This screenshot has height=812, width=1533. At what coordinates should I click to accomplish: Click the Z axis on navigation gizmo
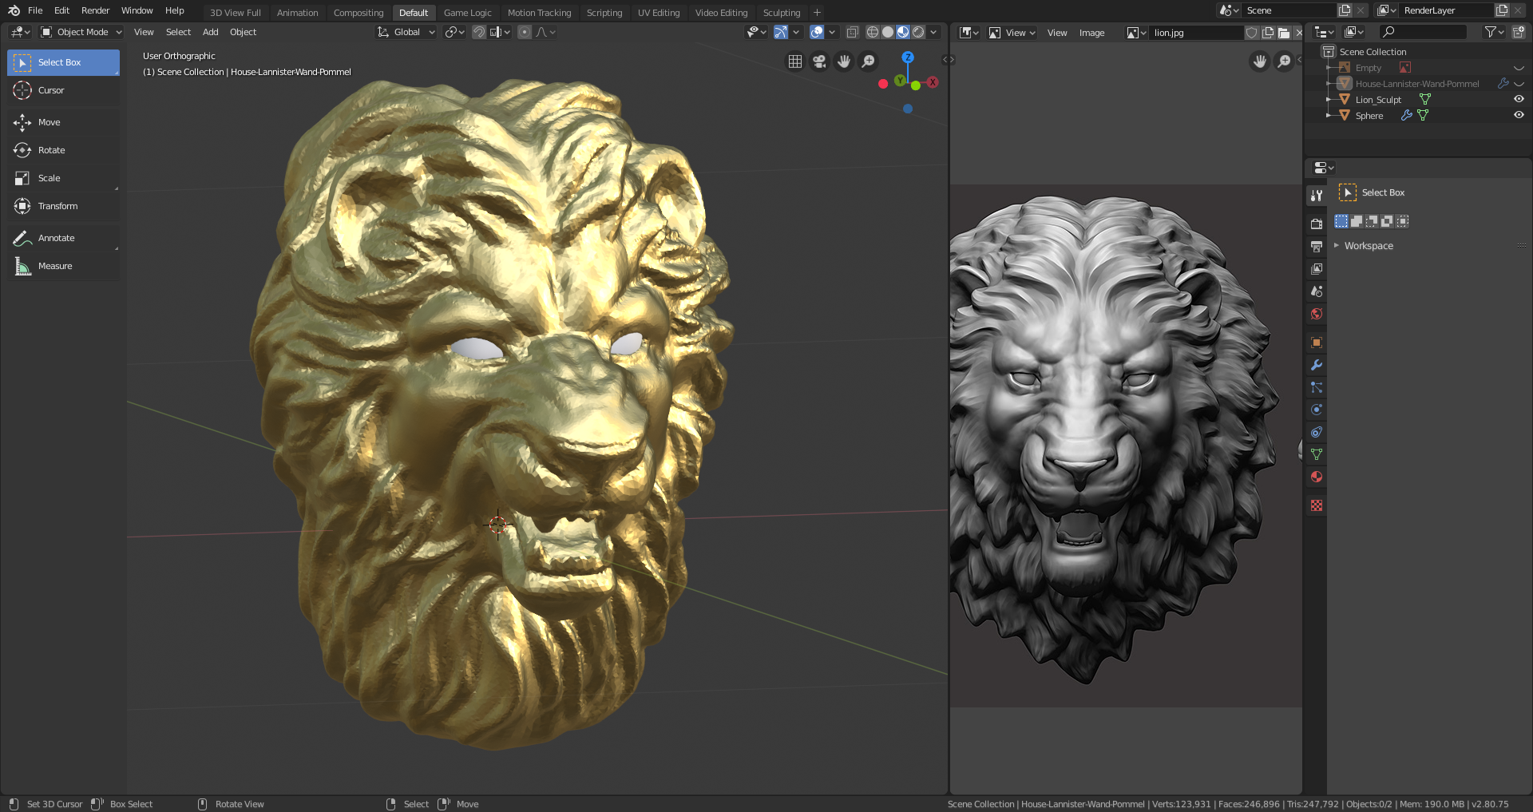(x=908, y=57)
